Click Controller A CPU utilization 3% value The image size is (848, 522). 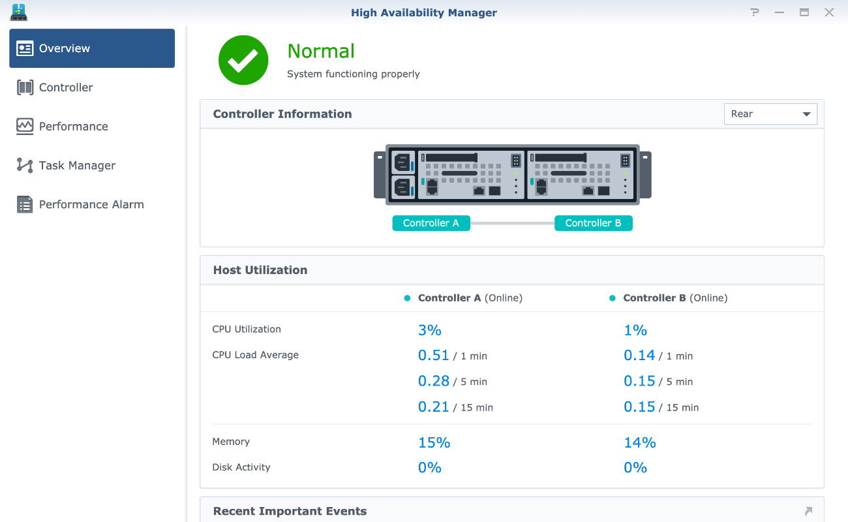pos(430,330)
